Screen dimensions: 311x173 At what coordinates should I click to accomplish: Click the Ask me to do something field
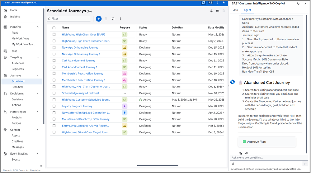pyautogui.click(x=269, y=158)
